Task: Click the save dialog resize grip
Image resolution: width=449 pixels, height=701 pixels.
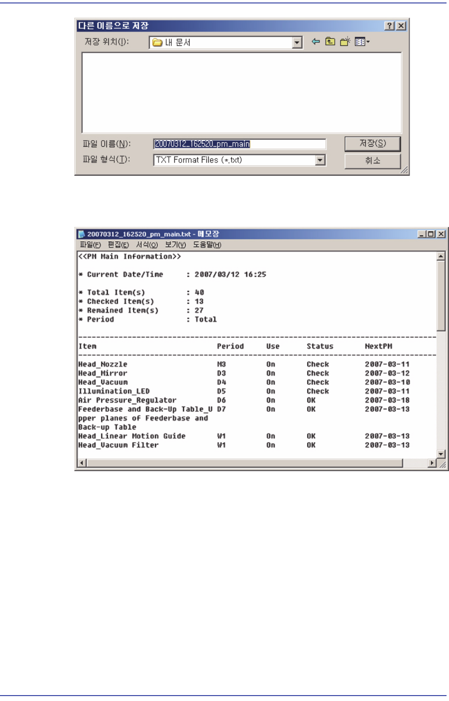Action: 404,170
